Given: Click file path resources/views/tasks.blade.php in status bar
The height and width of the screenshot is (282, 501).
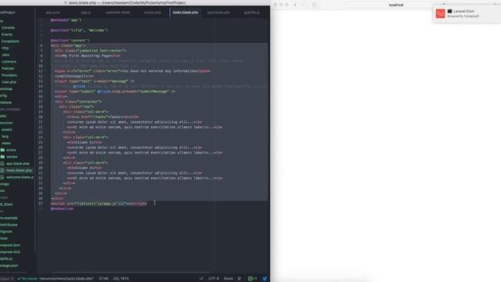Looking at the screenshot, I should pyautogui.click(x=67, y=279).
